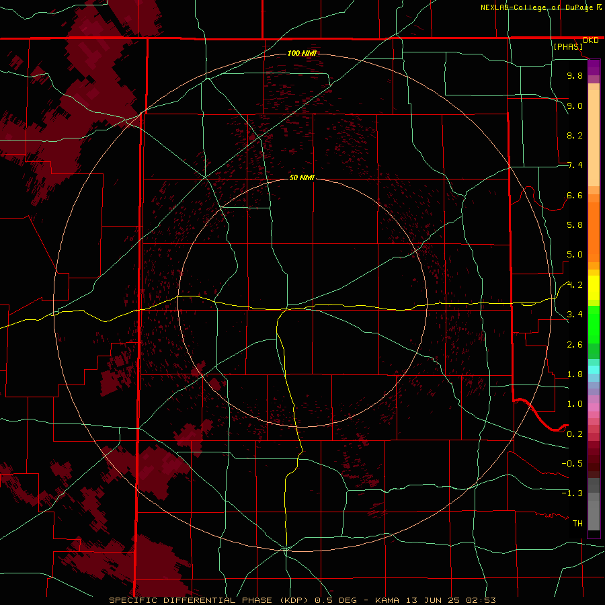Select the 100 NMI range ring label

tap(302, 53)
